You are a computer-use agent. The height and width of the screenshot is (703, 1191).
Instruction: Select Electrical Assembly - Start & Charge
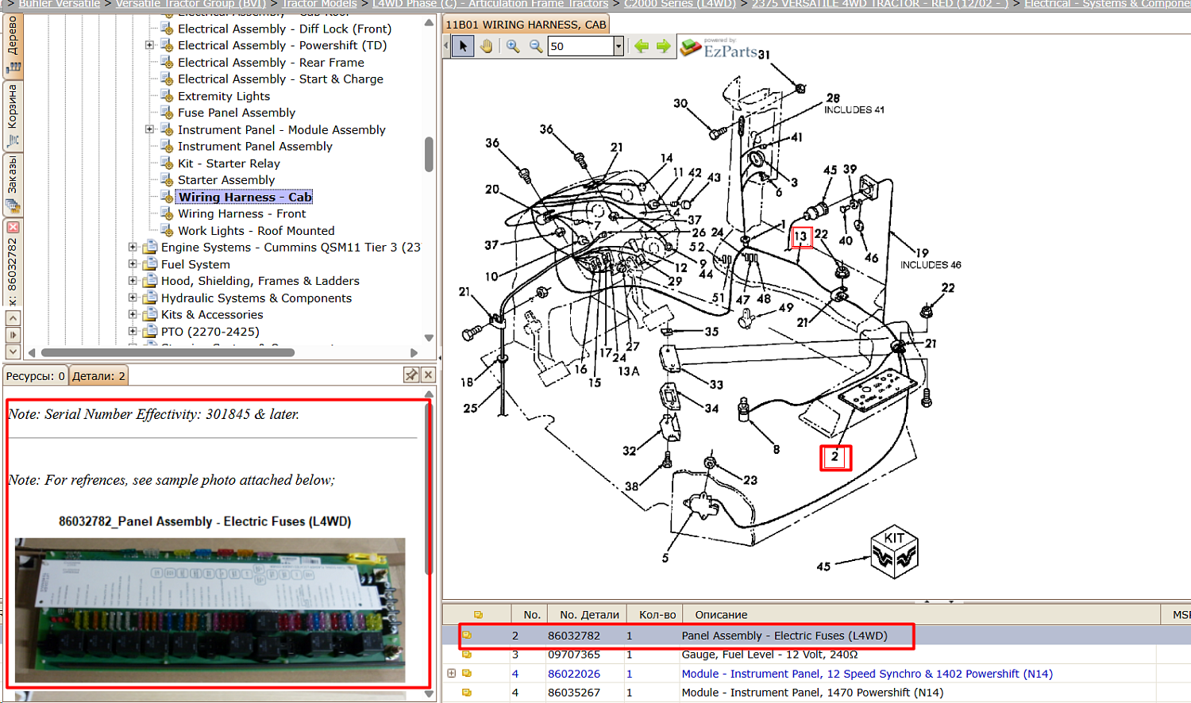(280, 79)
